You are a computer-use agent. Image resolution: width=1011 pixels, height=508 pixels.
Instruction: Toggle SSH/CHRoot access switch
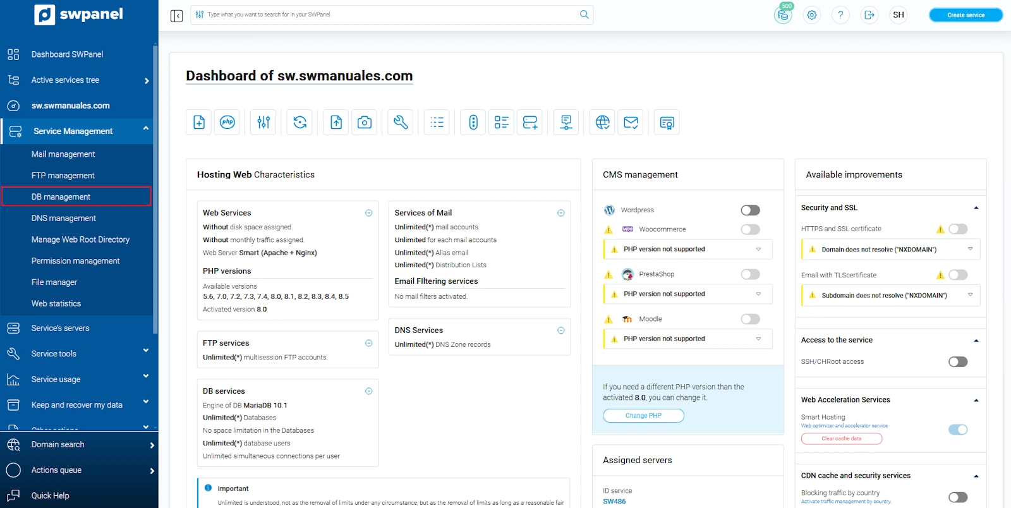tap(957, 362)
